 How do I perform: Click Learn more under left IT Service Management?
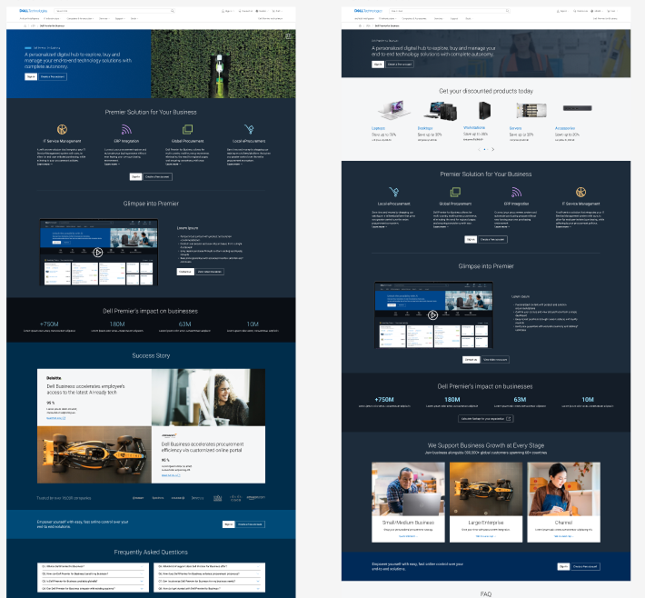click(45, 164)
